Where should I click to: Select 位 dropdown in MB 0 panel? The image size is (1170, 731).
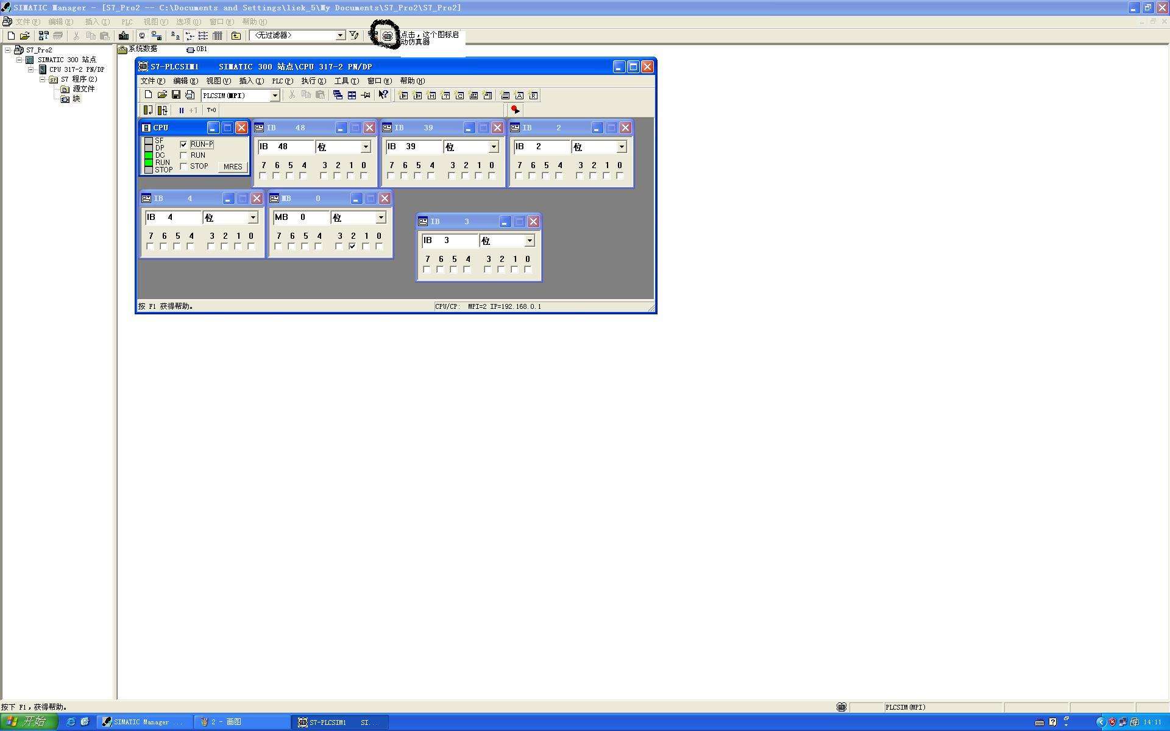(380, 217)
